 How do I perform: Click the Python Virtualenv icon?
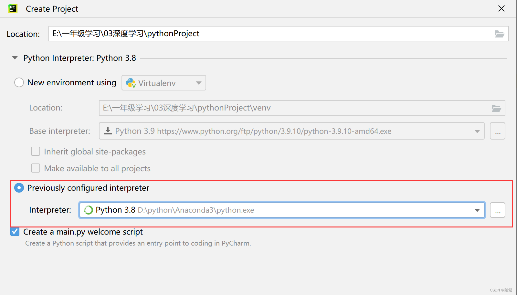click(131, 83)
